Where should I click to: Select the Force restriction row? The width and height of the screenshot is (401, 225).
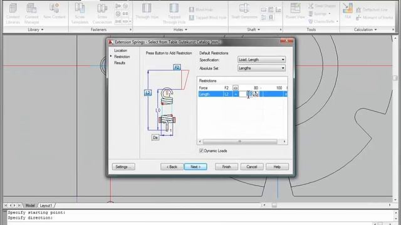click(x=243, y=87)
